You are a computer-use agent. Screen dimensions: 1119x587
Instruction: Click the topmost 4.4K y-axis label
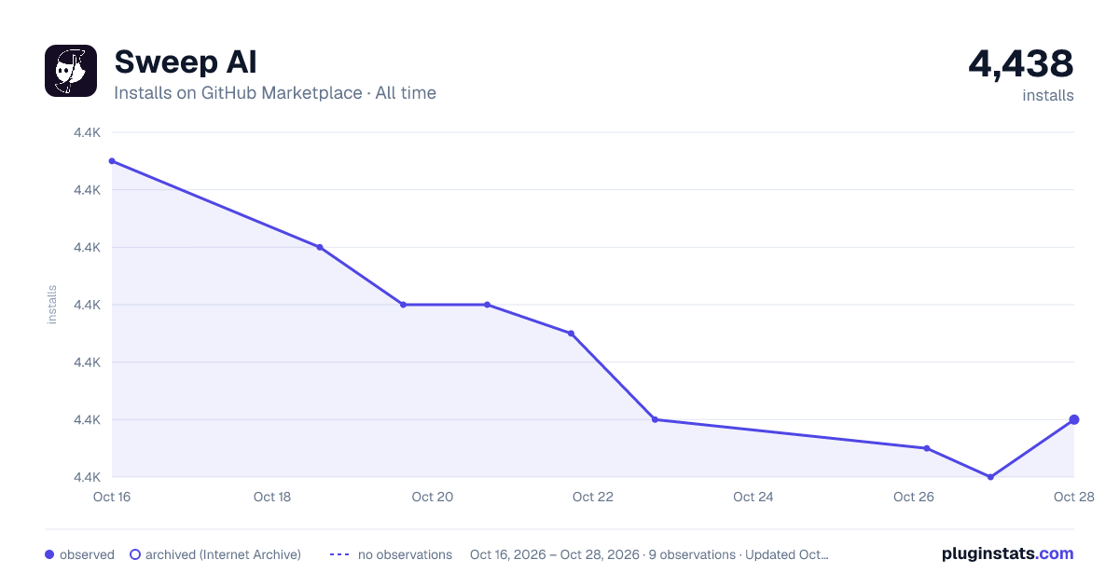[x=87, y=132]
